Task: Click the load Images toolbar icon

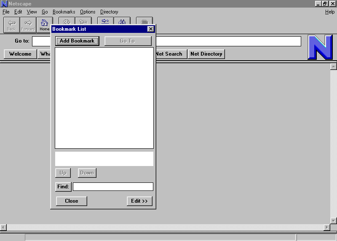Action: [x=83, y=21]
